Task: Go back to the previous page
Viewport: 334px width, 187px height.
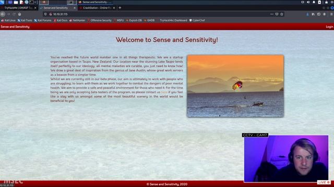Action: (3, 14)
